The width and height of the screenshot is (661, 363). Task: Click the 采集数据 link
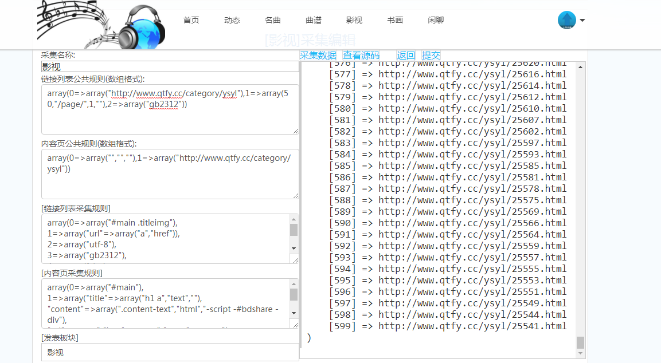click(x=318, y=55)
